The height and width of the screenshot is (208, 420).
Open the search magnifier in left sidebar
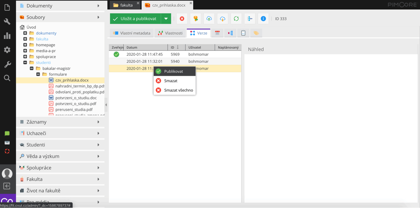[x=7, y=78]
